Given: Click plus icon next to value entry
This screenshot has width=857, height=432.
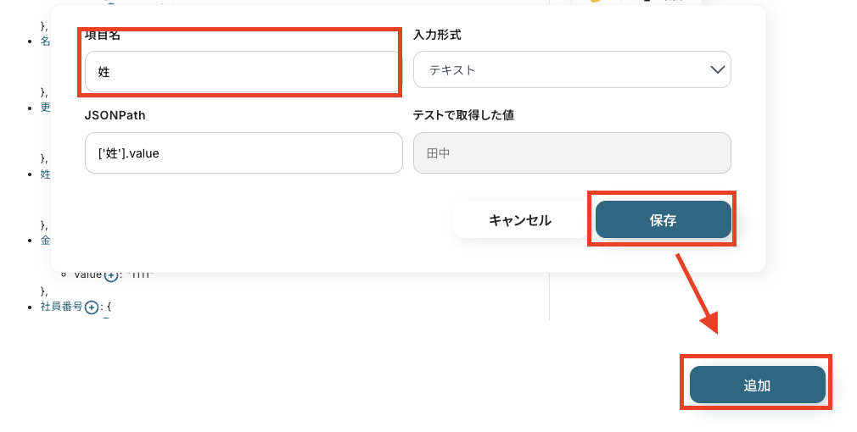Looking at the screenshot, I should (x=110, y=274).
